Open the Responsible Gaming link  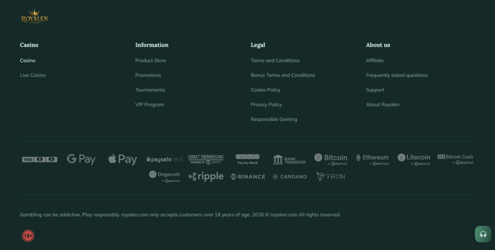274,119
